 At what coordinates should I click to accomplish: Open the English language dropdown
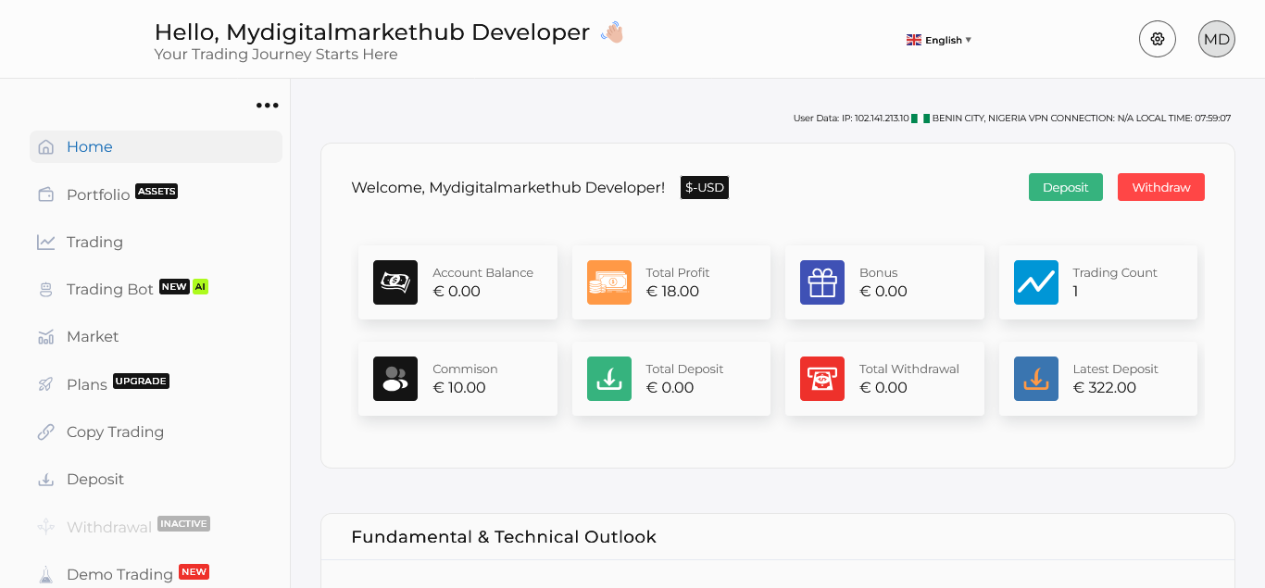point(939,40)
